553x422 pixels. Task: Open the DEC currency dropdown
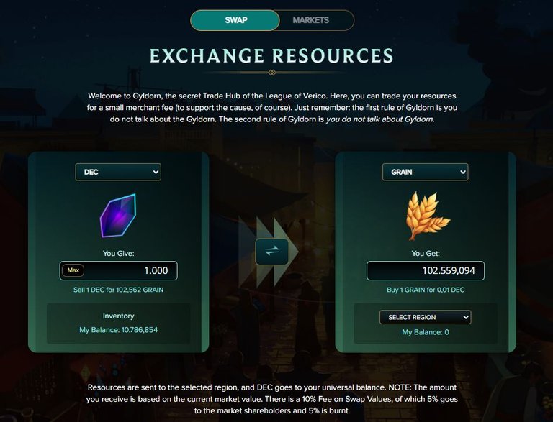click(x=118, y=172)
